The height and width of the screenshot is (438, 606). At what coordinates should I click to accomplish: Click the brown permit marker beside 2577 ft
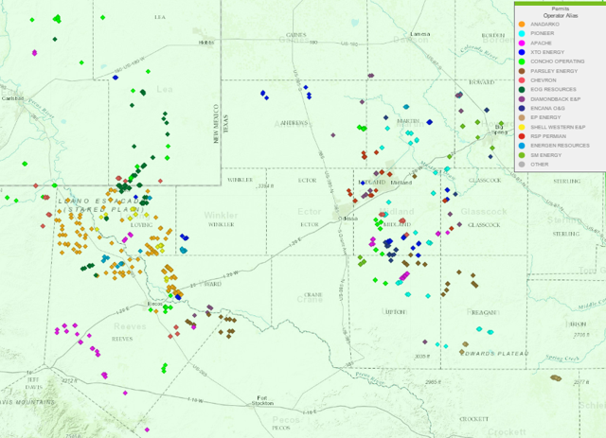[x=556, y=378]
